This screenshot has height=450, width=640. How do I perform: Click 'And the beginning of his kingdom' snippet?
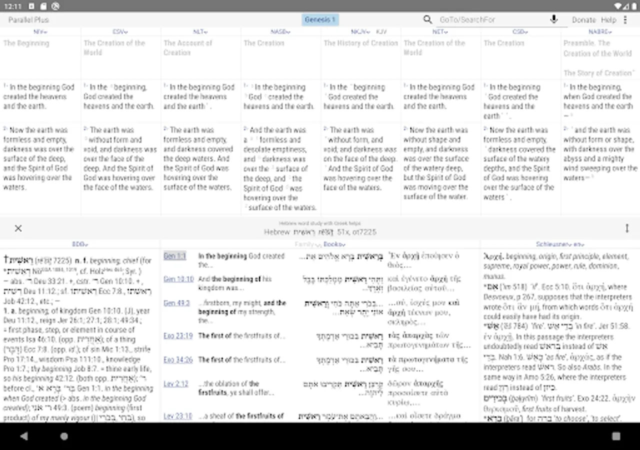[x=235, y=283]
